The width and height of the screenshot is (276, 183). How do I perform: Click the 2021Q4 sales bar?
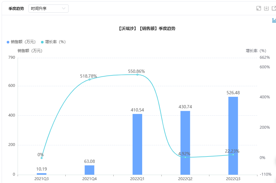(x=89, y=170)
